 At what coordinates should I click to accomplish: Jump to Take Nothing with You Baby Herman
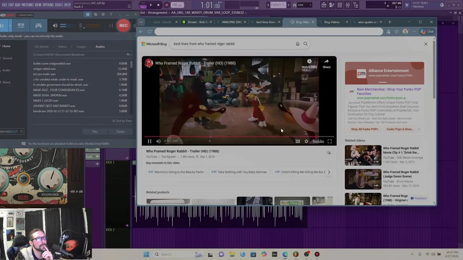point(239,172)
